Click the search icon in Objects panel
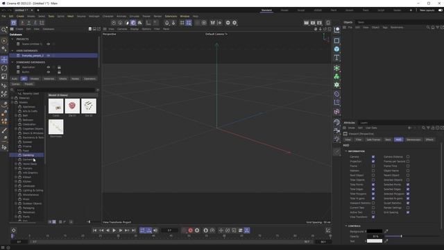The image size is (444, 250). click(x=428, y=28)
